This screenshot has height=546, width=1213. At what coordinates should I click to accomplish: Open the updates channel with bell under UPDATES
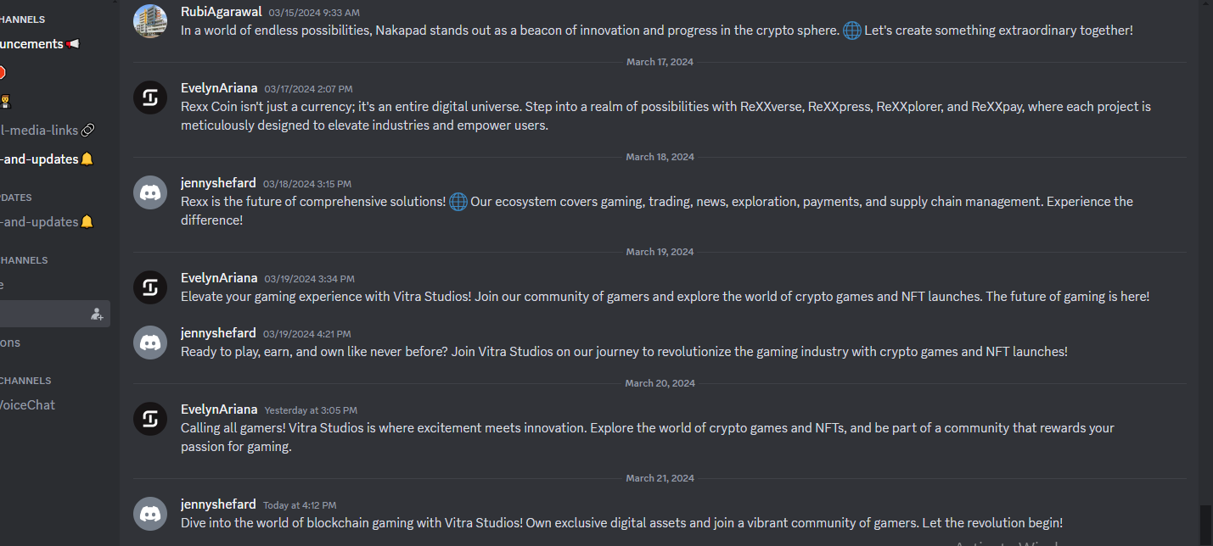(x=47, y=222)
